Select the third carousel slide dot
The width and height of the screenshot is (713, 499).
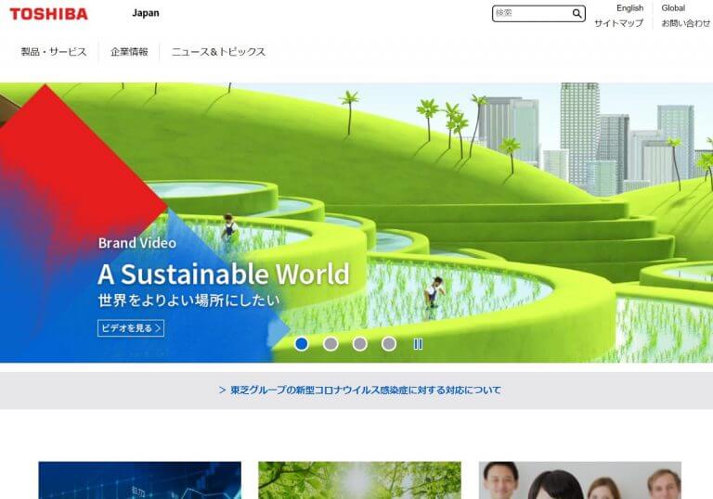coord(360,344)
